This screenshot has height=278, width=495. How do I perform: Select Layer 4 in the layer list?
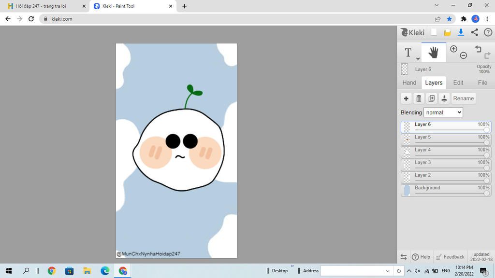tap(446, 152)
